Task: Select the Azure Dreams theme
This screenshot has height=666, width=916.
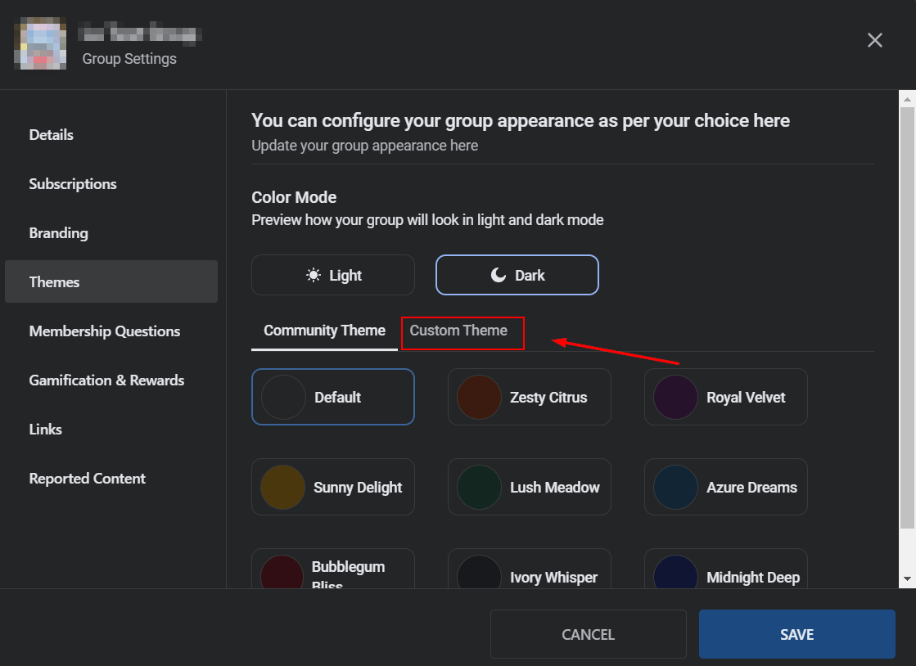Action: pyautogui.click(x=726, y=487)
